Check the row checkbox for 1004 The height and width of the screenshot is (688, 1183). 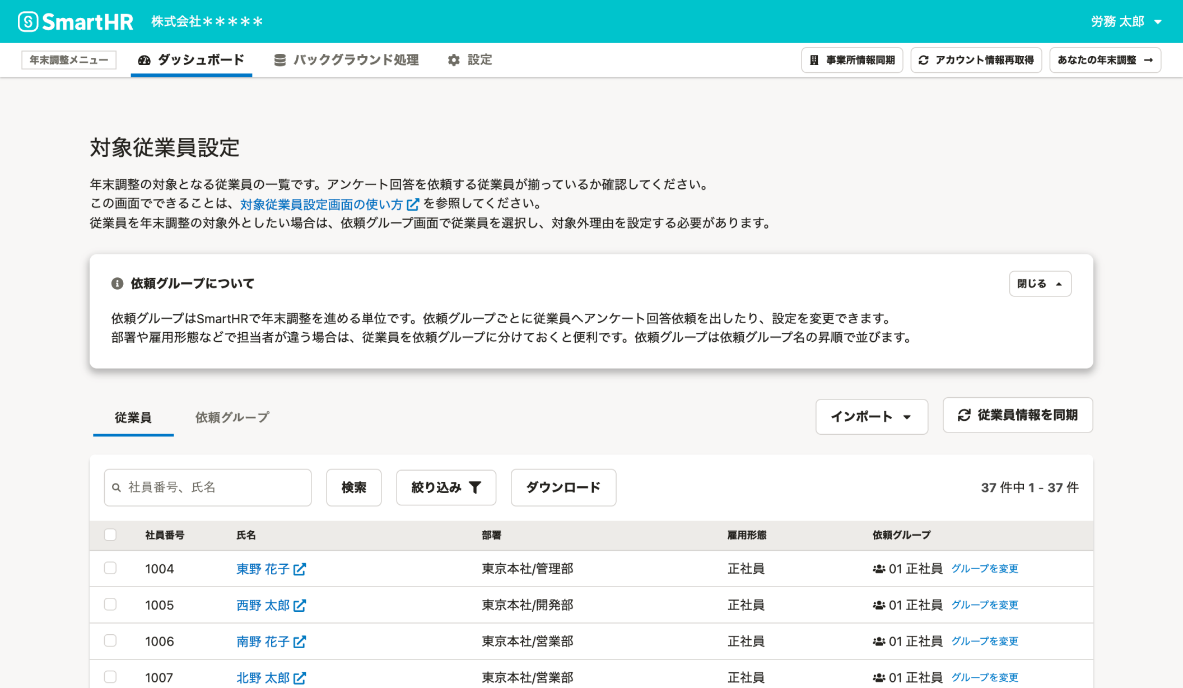[x=110, y=568]
